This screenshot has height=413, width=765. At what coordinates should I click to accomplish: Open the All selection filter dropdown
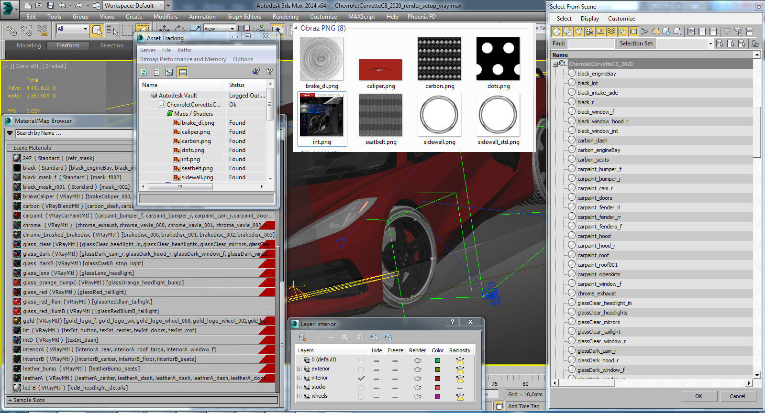(x=72, y=29)
